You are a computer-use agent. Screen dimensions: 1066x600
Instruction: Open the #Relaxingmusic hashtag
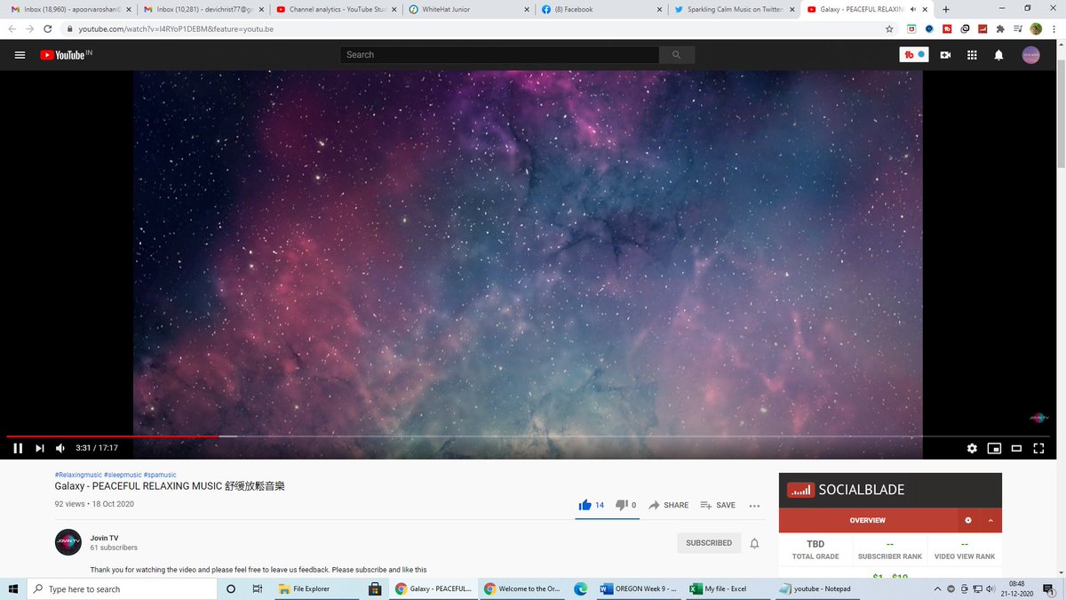[78, 475]
